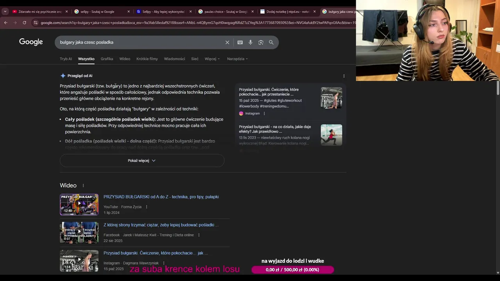
Task: Close the 'Sellpy - Aby lepiej' tab
Action: (x=191, y=12)
